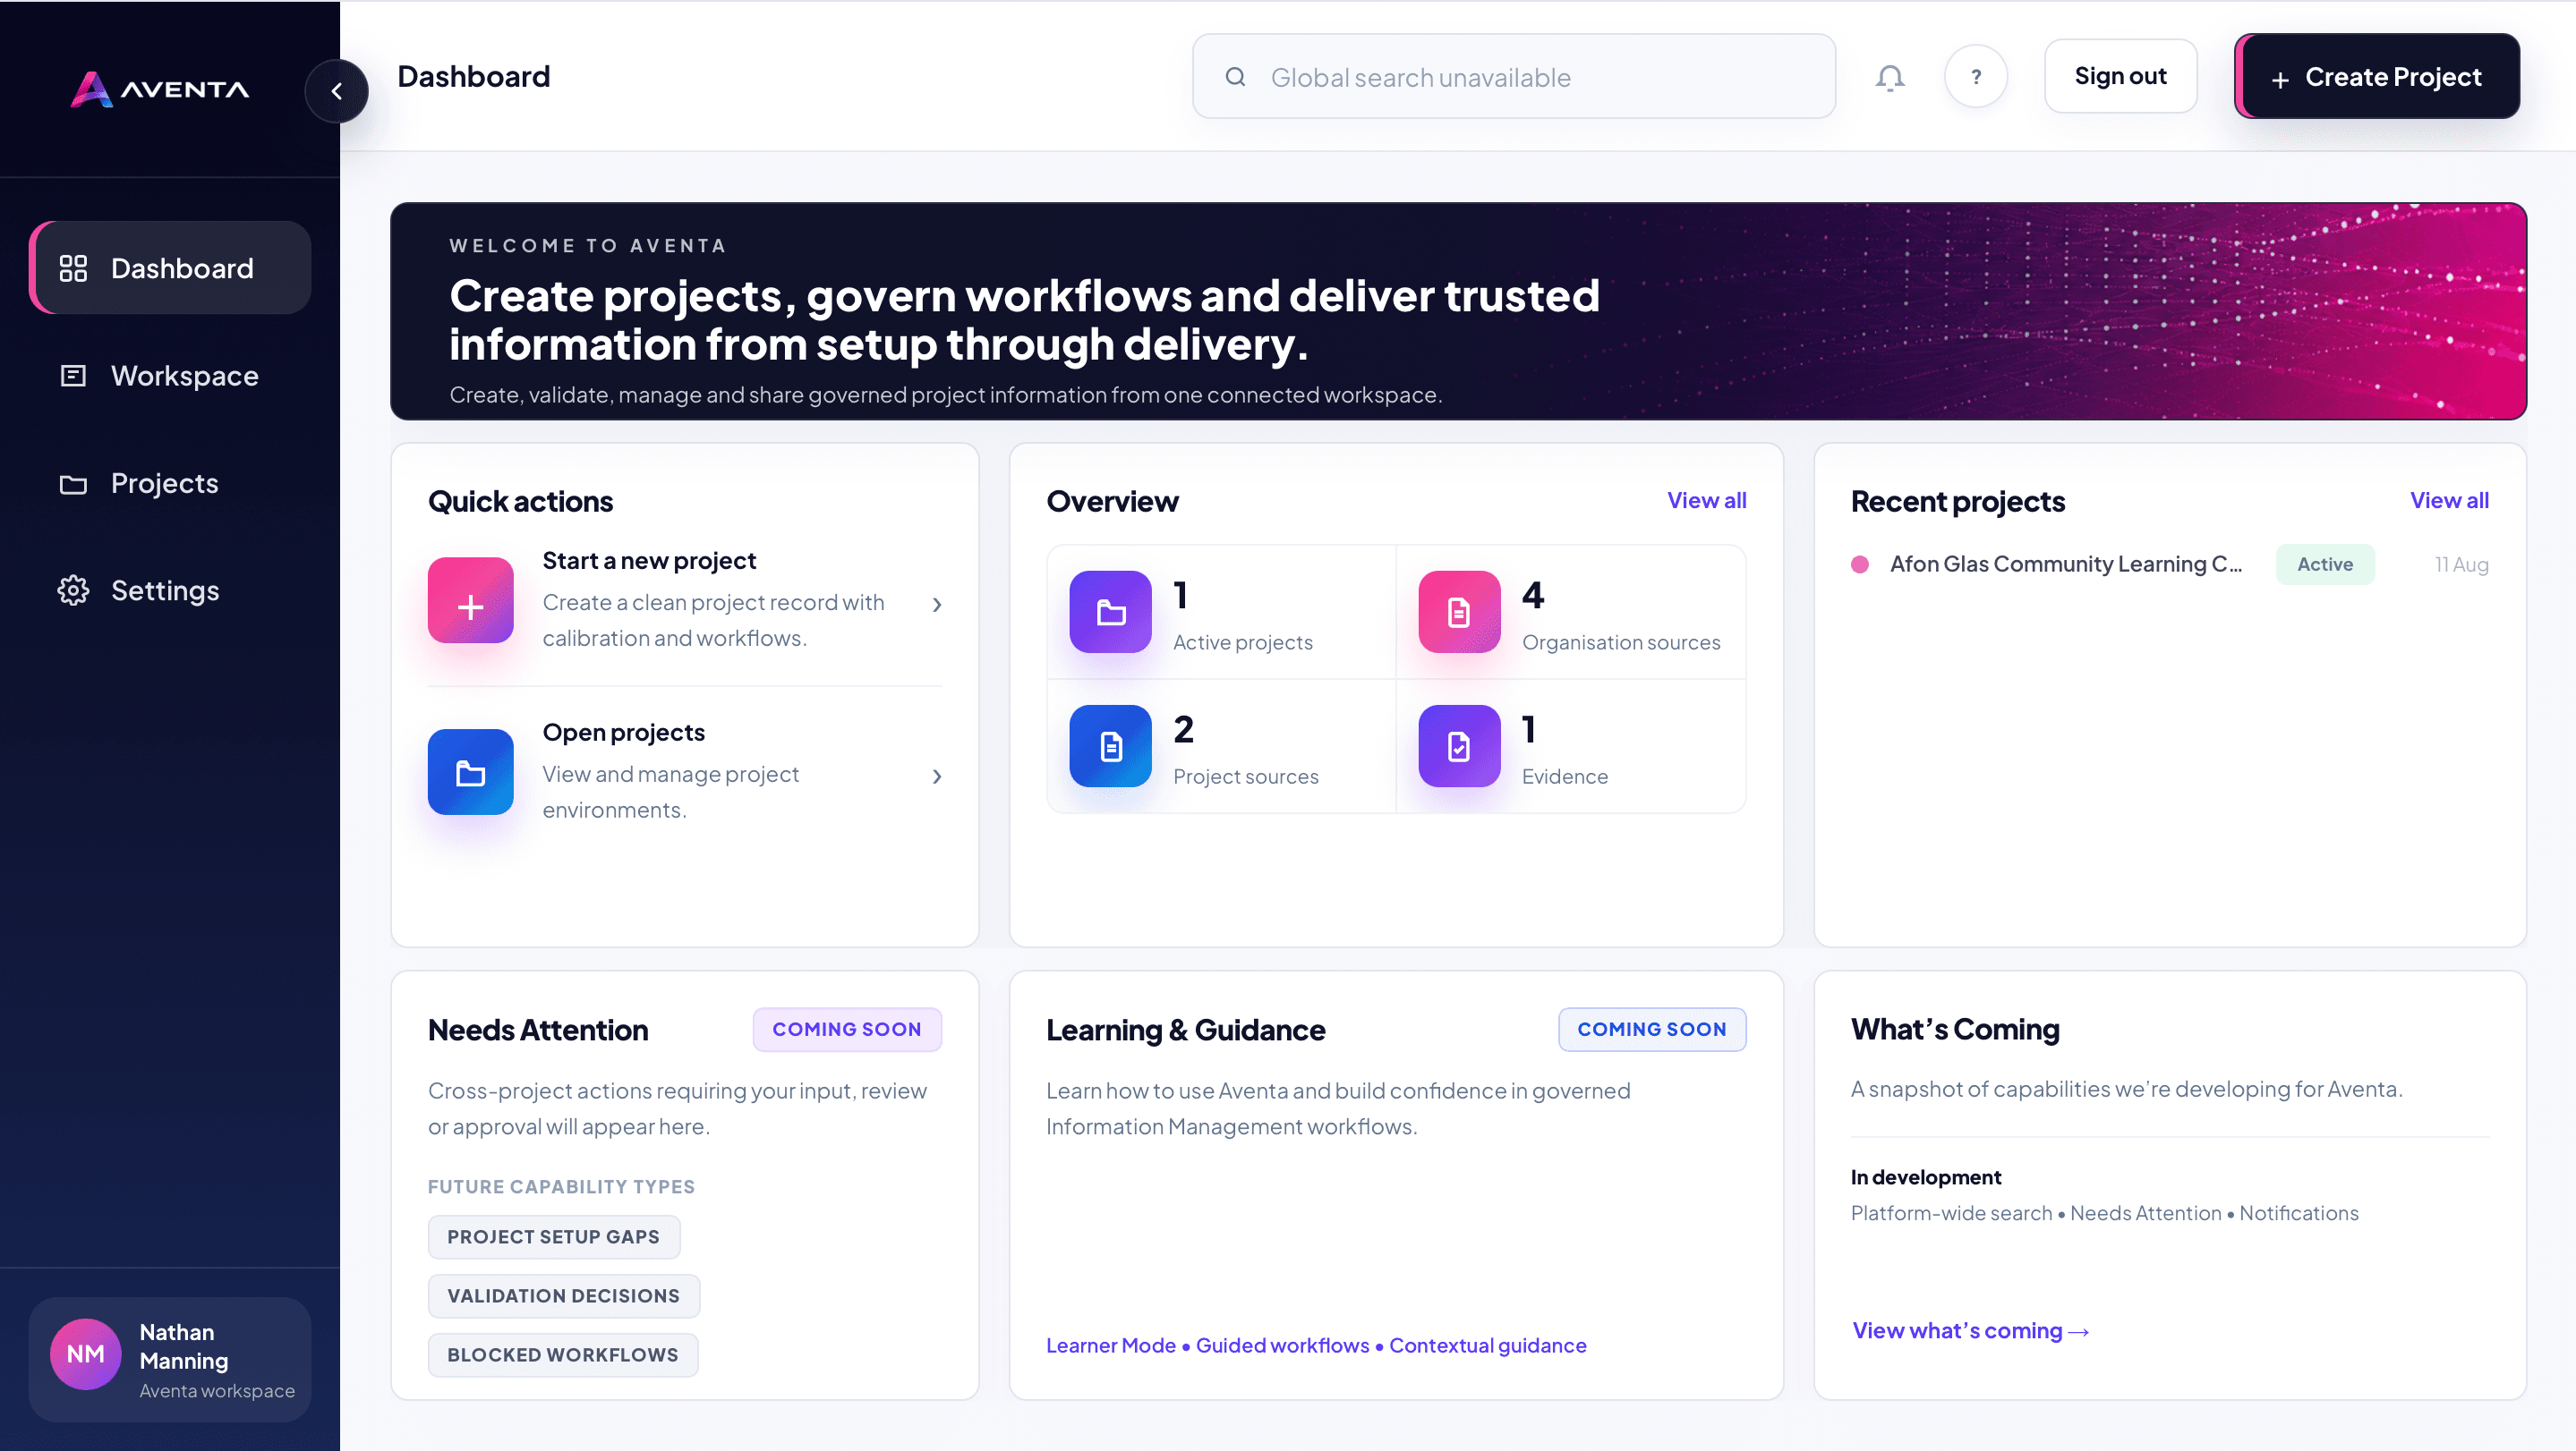Click View all in Recent projects

(x=2449, y=501)
